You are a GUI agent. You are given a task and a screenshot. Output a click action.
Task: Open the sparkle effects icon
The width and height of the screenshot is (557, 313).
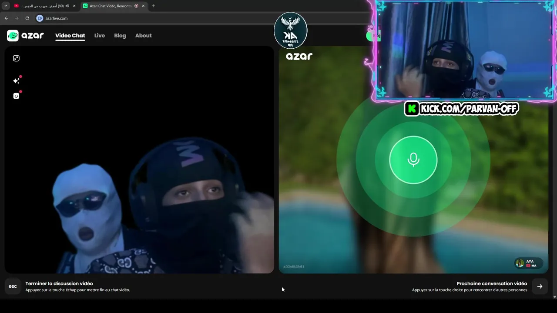(x=16, y=81)
